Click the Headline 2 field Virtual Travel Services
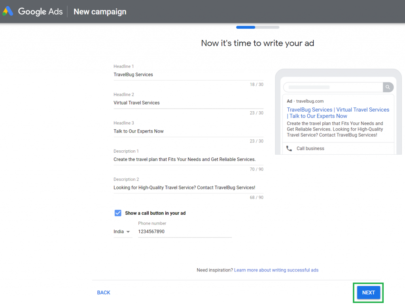 (x=188, y=103)
